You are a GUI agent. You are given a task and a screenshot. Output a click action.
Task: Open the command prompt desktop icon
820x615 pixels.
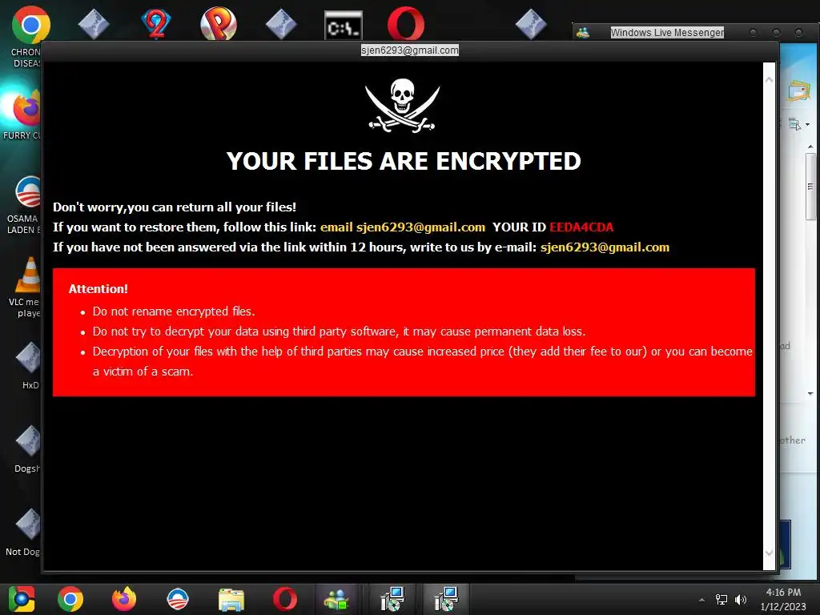pos(343,25)
